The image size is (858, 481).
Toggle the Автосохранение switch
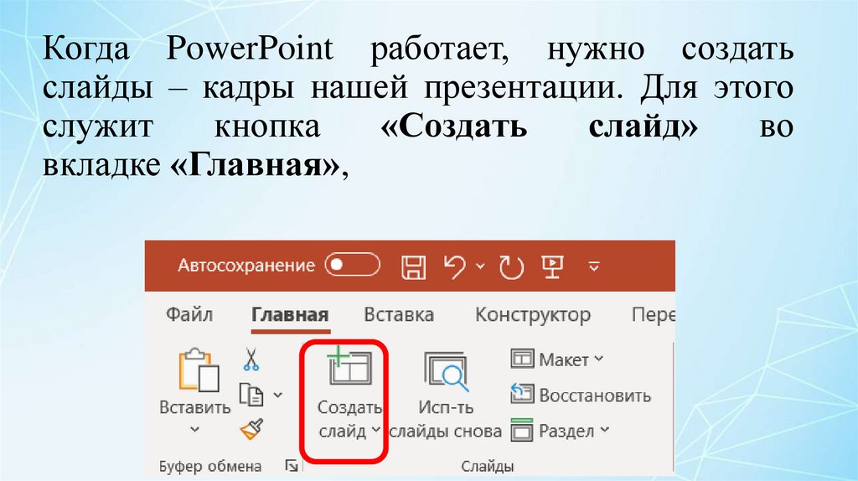[x=352, y=266]
